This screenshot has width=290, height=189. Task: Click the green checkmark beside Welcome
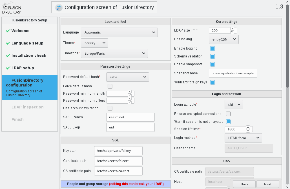pyautogui.click(x=8, y=31)
